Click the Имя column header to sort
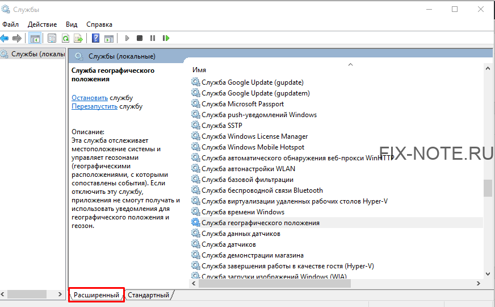This screenshot has height=307, width=495. tap(199, 69)
